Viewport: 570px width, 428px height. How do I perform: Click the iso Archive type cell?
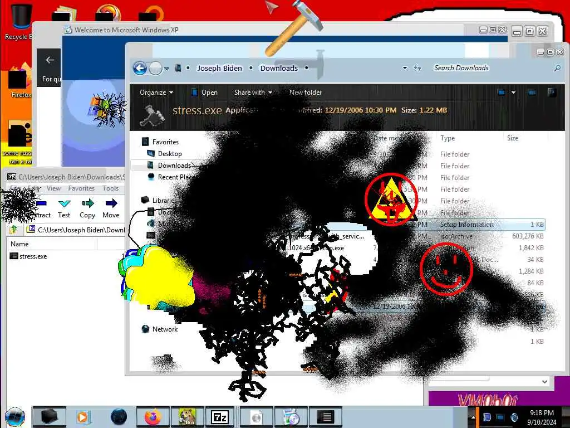[456, 236]
